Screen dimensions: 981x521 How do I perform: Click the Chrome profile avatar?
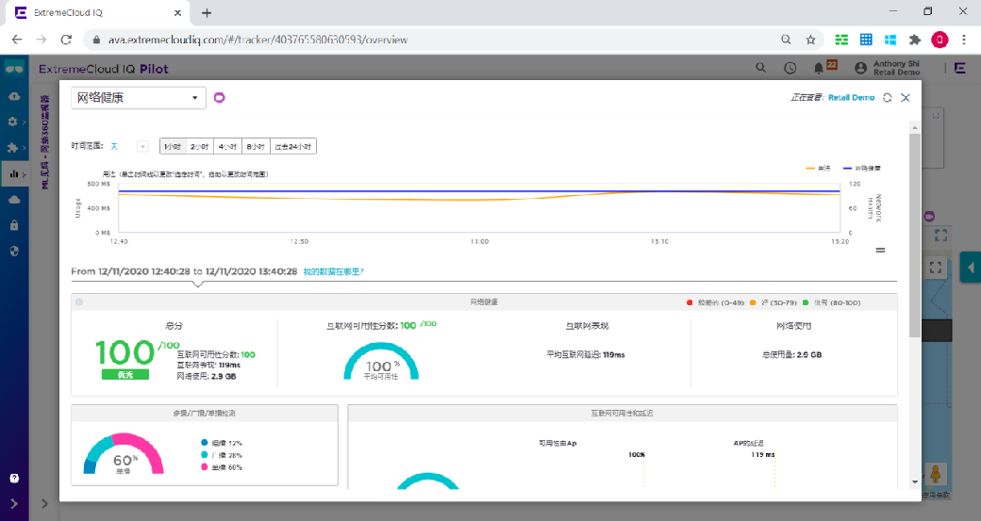pos(939,40)
